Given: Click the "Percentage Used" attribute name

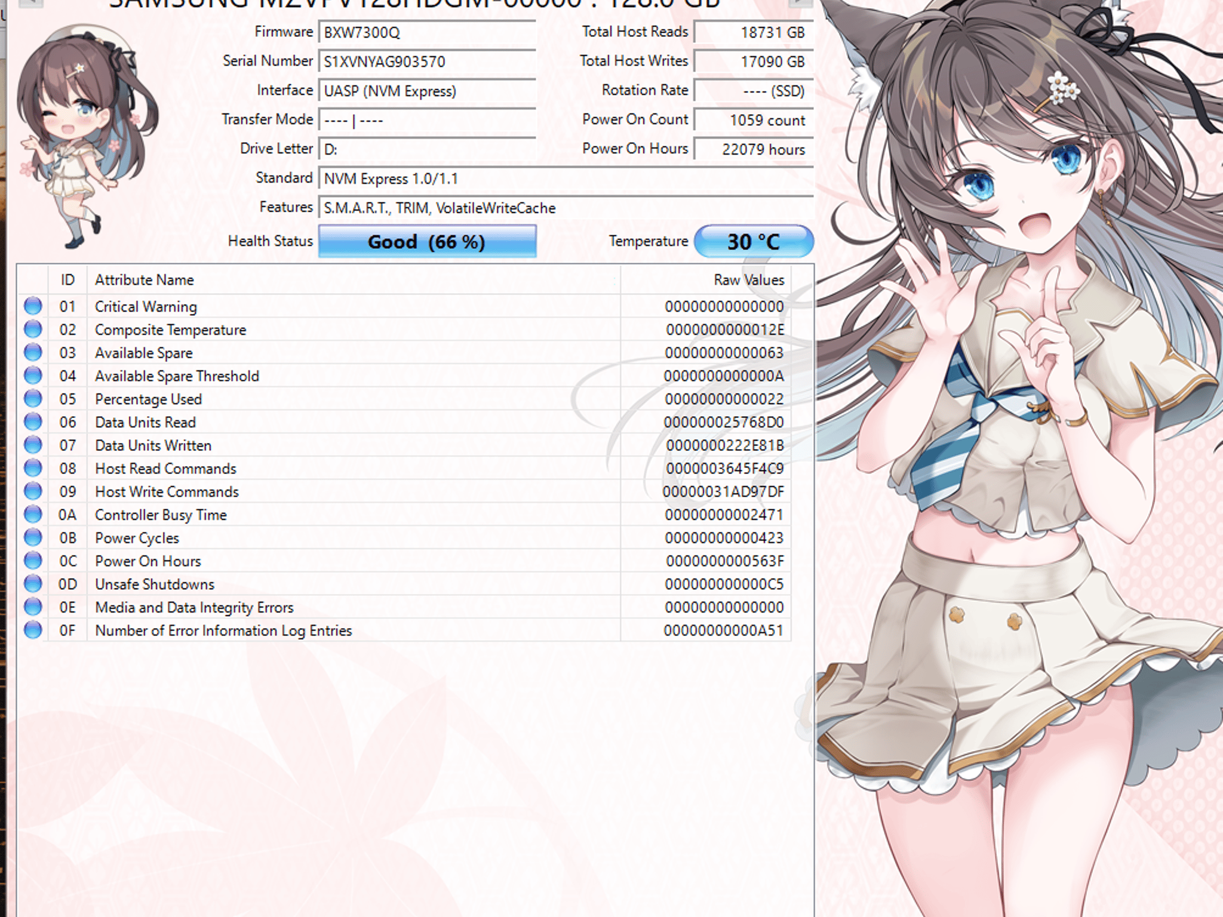Looking at the screenshot, I should 148,399.
